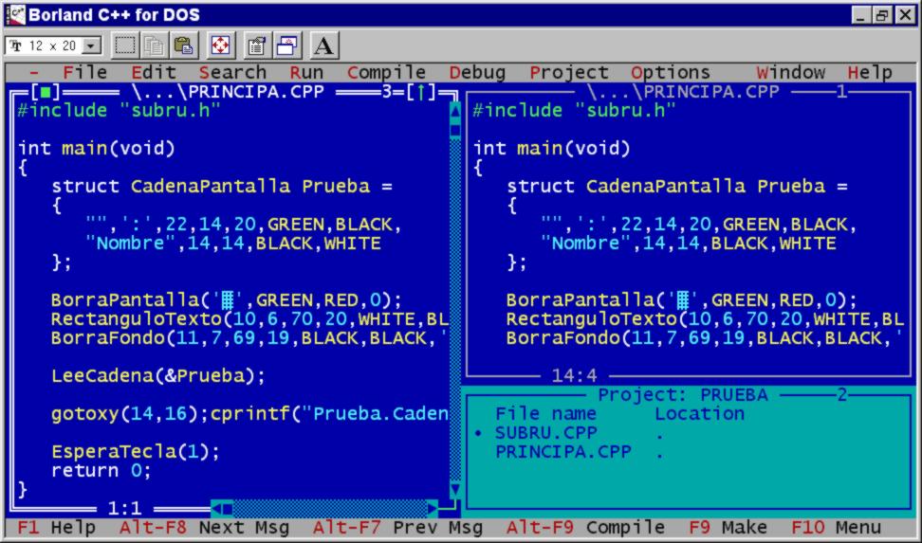Image resolution: width=922 pixels, height=543 pixels.
Task: Click Alt-F9 Compile in status bar
Action: tap(585, 527)
